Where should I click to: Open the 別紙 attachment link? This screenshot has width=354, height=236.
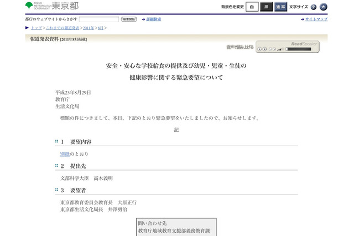(65, 154)
